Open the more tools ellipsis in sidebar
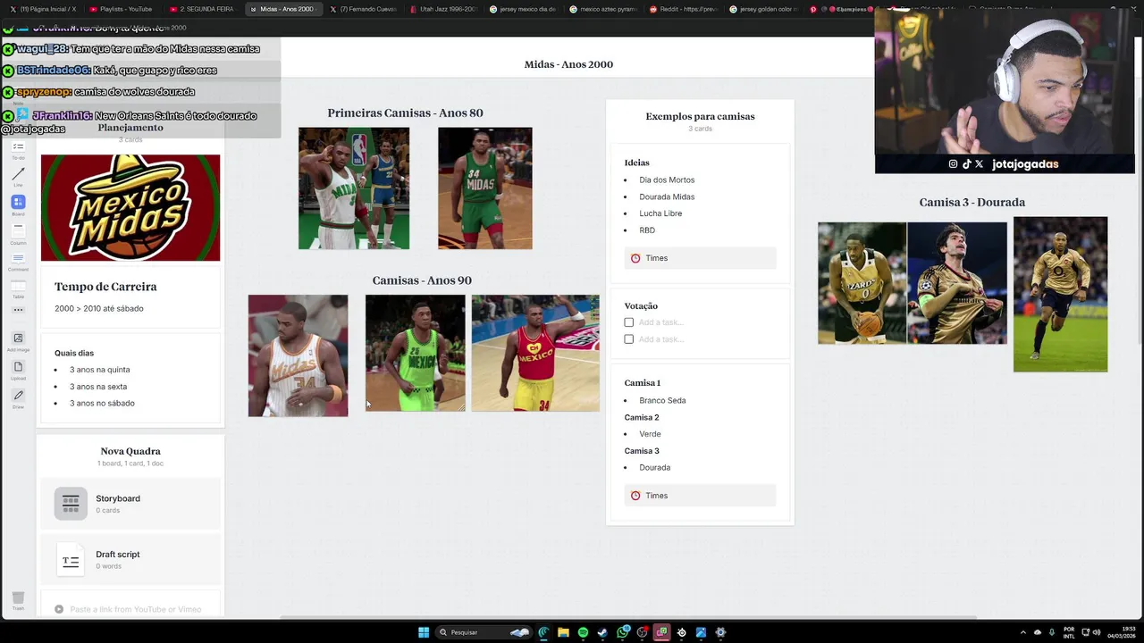This screenshot has width=1144, height=643. pyautogui.click(x=18, y=310)
